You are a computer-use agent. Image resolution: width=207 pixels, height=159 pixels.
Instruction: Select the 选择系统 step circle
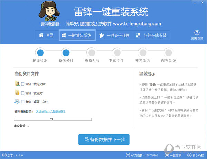click(x=91, y=52)
